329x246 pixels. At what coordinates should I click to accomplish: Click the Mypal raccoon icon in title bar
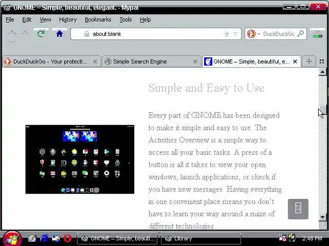click(x=7, y=8)
